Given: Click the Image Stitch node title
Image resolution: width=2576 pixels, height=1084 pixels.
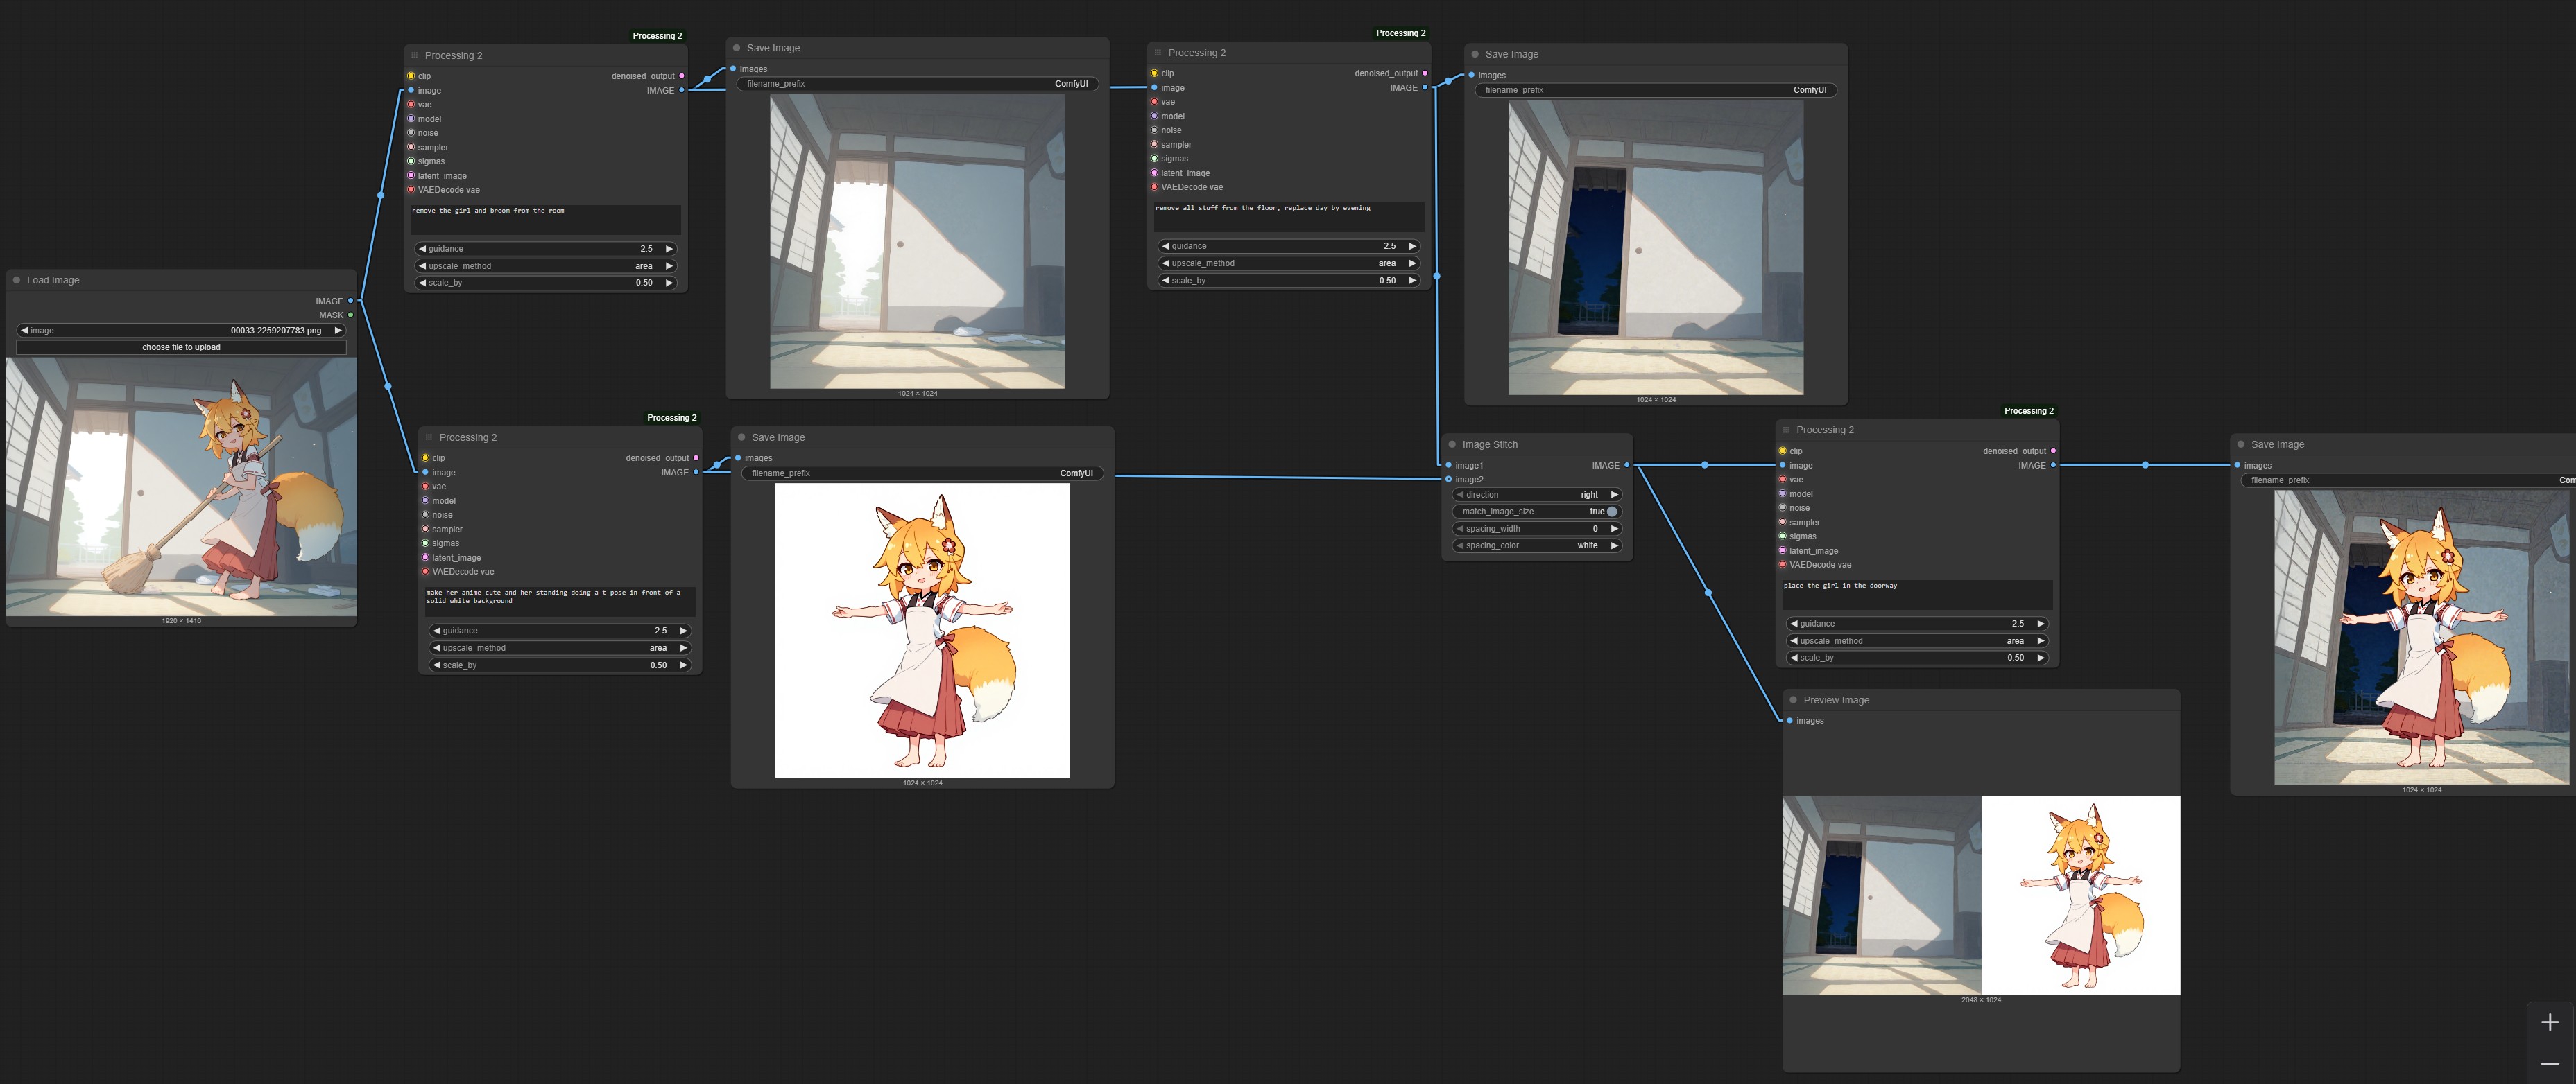Looking at the screenshot, I should click(x=1489, y=444).
